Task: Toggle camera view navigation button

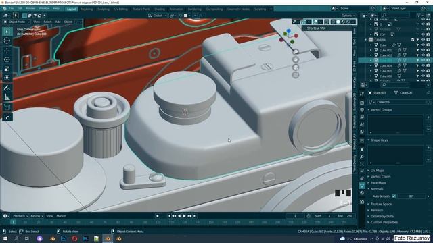Action: 296,67
